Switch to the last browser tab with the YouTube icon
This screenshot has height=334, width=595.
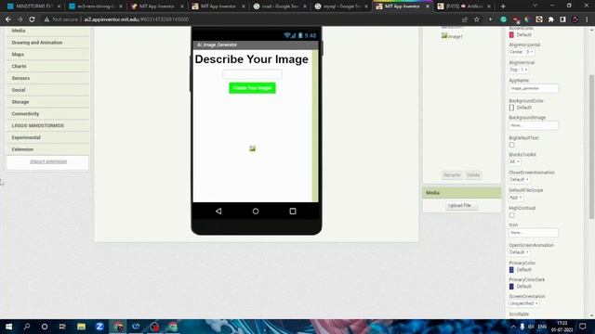464,6
